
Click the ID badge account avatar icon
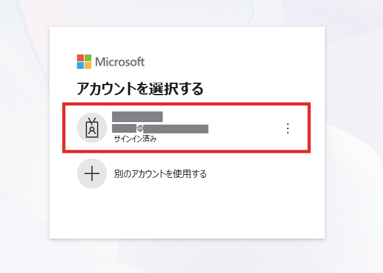[x=92, y=128]
